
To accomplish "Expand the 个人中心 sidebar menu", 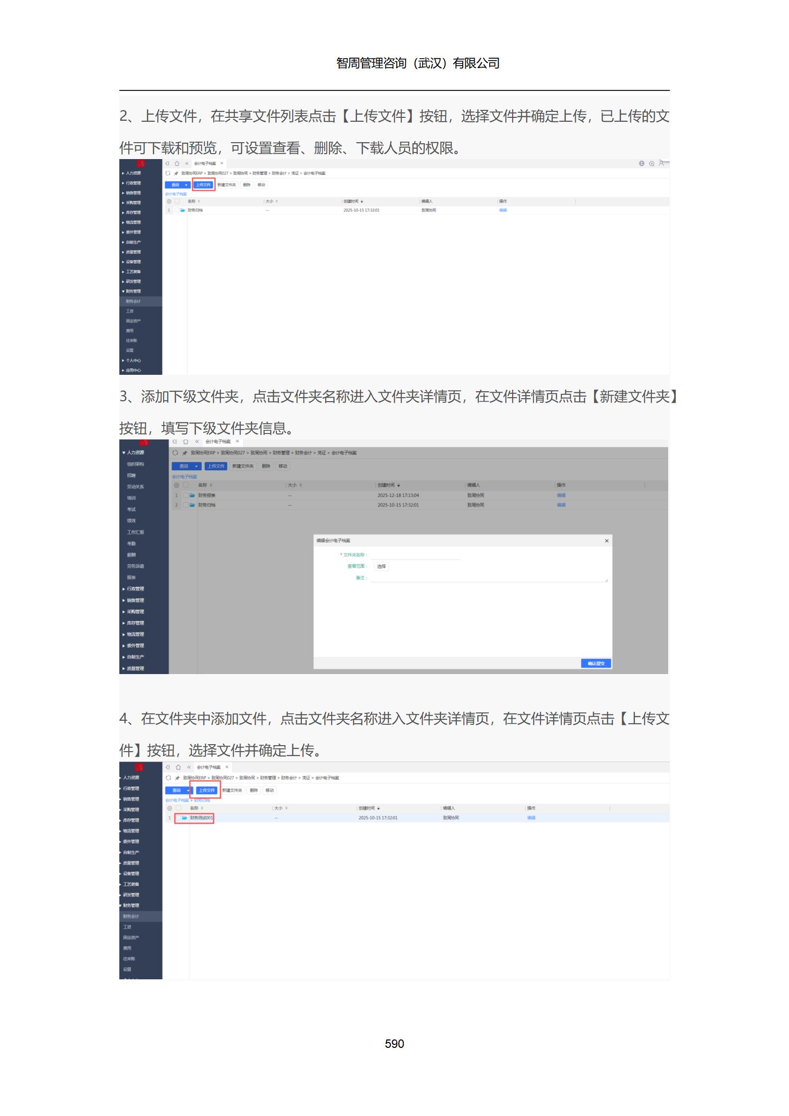I will point(131,360).
